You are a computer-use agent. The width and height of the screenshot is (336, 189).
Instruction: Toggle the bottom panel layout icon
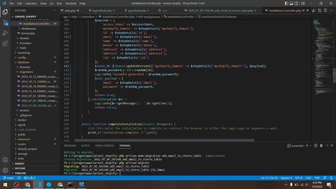click(291, 3)
